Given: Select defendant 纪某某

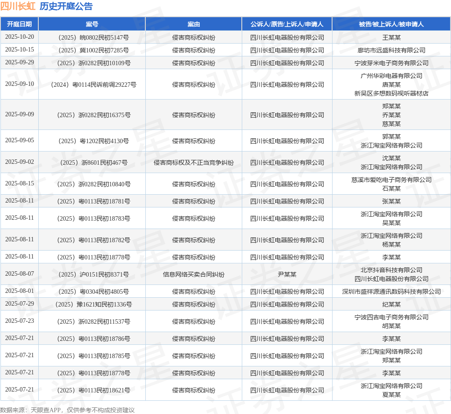Looking at the screenshot, I should (x=392, y=304).
